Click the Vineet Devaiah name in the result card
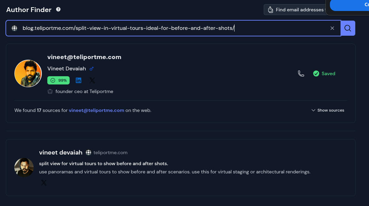The image size is (369, 206). [x=67, y=69]
